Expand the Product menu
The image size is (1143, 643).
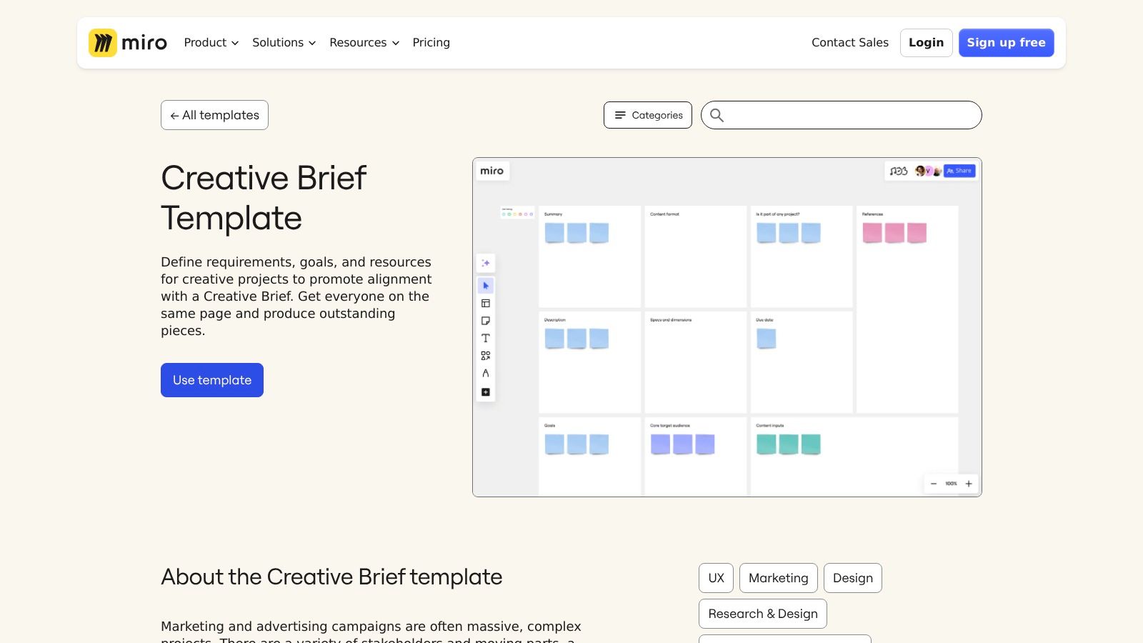[211, 43]
